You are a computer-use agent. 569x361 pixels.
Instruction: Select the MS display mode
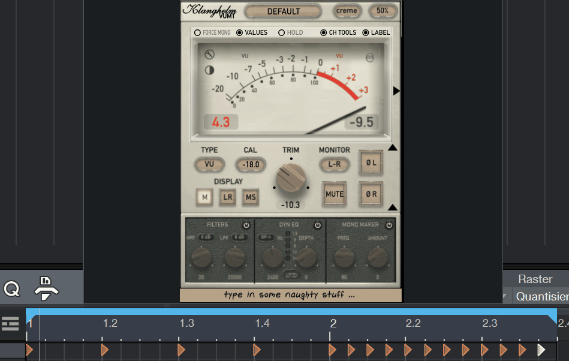point(250,197)
